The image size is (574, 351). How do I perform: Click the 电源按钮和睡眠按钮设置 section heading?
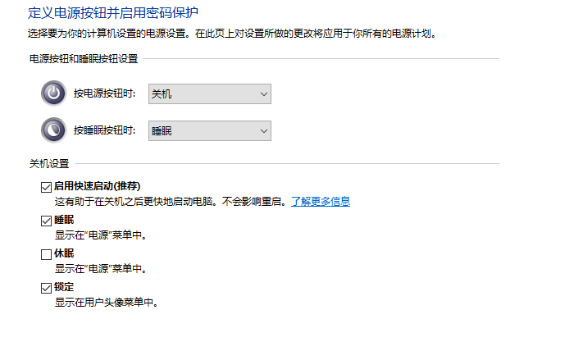pyautogui.click(x=83, y=59)
